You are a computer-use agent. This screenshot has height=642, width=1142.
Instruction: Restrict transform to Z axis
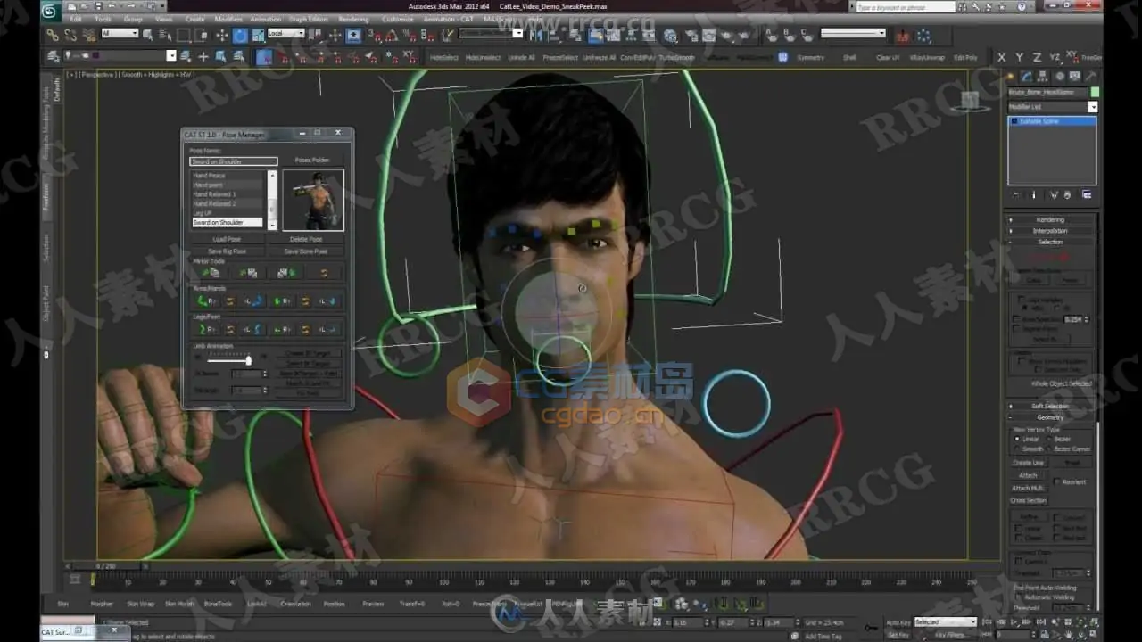pyautogui.click(x=1037, y=57)
